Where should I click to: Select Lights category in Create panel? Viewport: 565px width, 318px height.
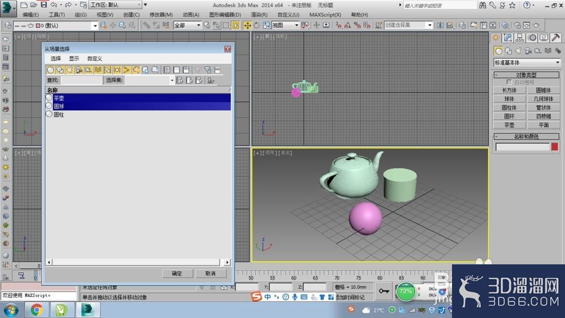coord(519,51)
